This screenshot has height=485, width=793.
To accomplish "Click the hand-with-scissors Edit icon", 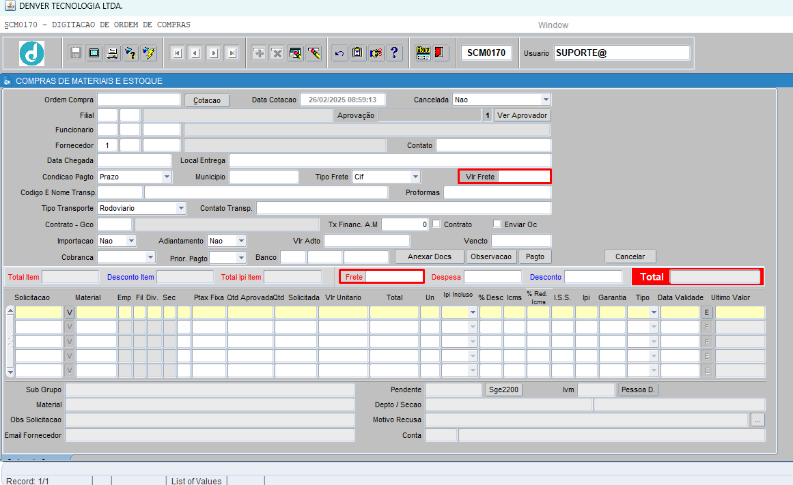I will pos(376,53).
